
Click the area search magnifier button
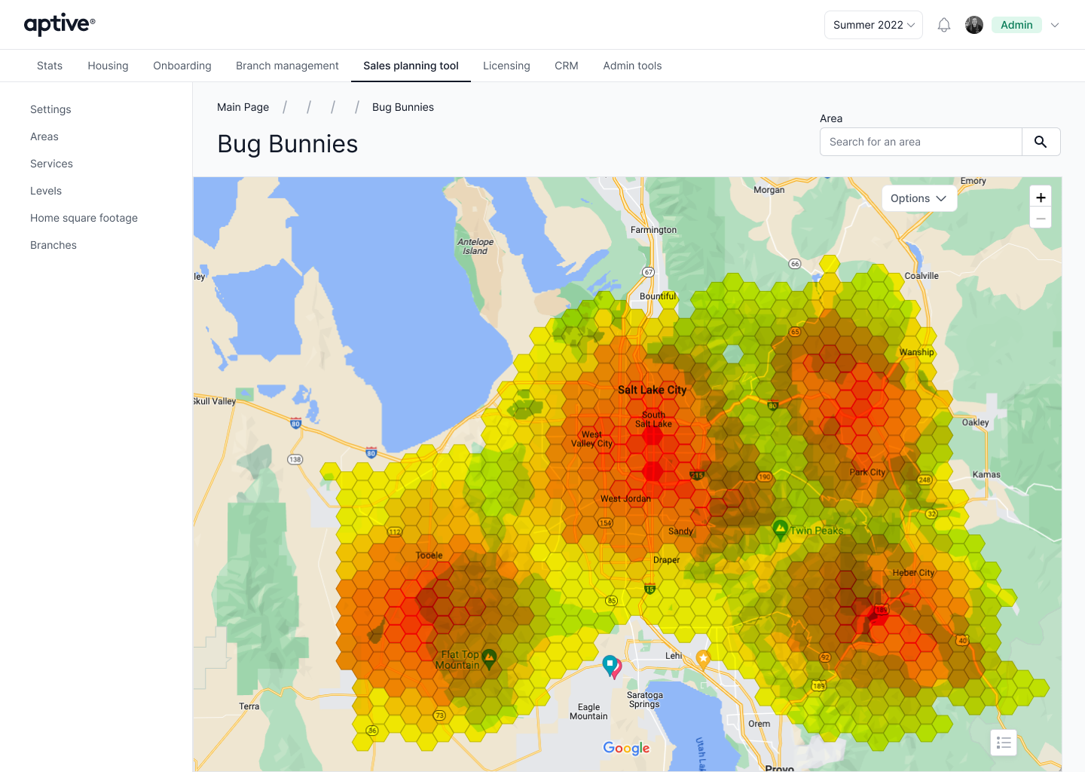coord(1041,142)
